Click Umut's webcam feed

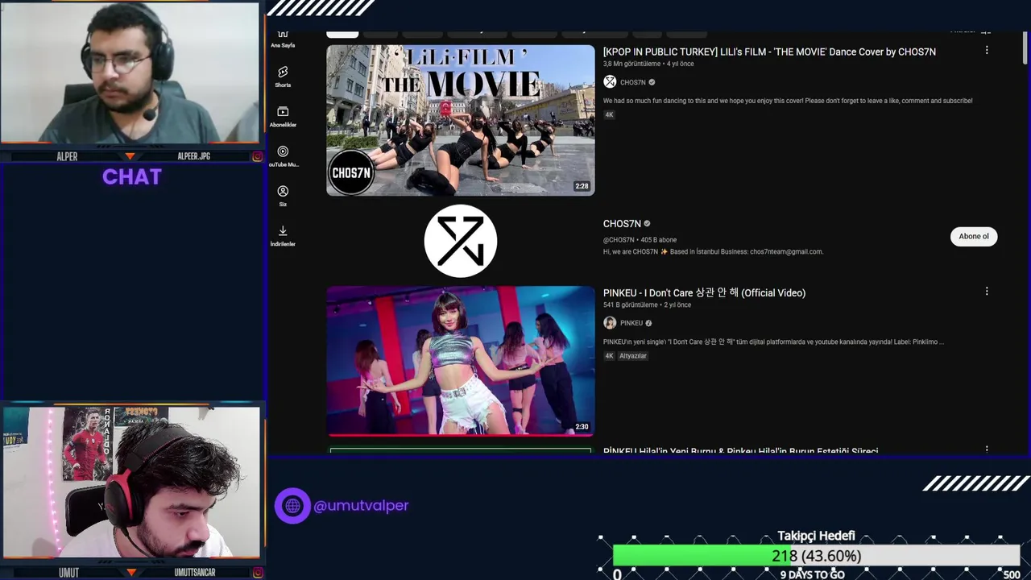(131, 482)
